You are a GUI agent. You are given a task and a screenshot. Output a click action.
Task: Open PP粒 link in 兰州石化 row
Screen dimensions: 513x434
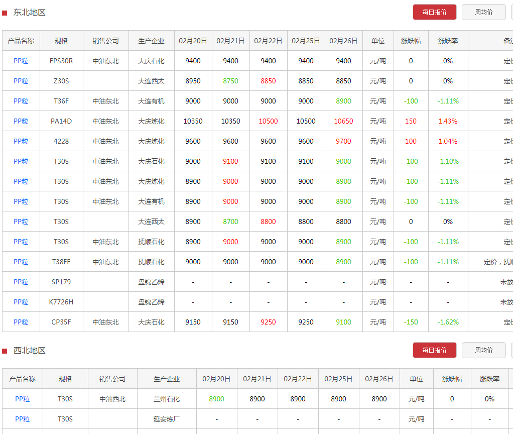coord(22,399)
